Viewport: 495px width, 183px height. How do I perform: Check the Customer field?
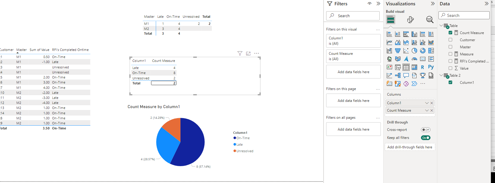[450, 40]
